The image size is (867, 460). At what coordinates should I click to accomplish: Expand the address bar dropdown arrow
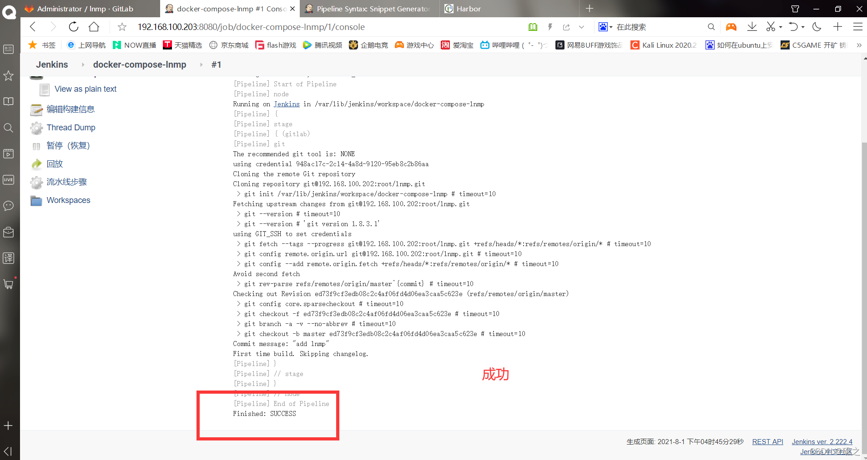coord(581,27)
